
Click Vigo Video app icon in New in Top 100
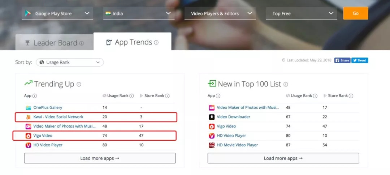tap(212, 127)
